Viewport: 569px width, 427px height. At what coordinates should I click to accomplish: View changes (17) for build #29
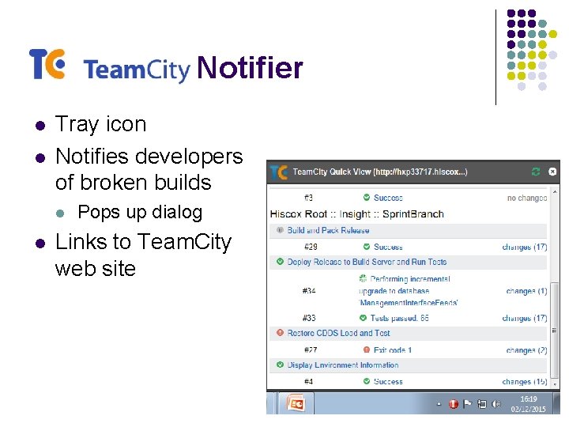[x=525, y=247]
